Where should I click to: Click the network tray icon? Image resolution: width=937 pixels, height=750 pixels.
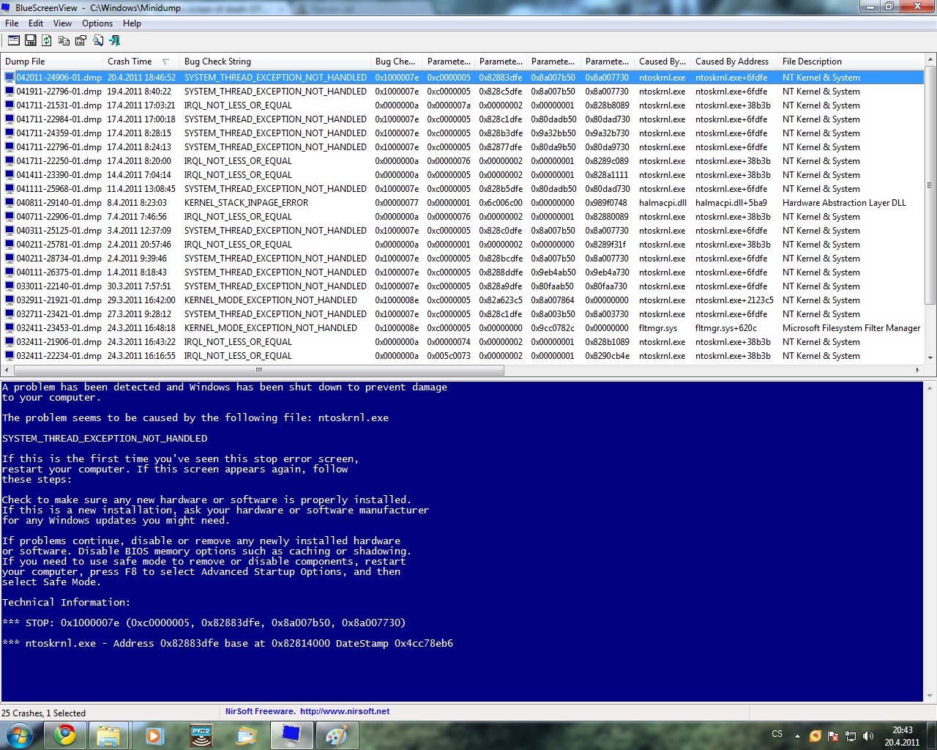[851, 735]
